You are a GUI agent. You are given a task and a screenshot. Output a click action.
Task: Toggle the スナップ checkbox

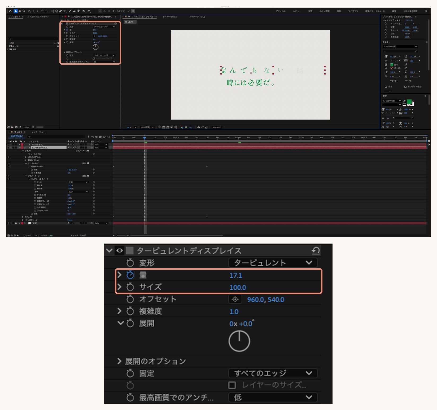tap(114, 11)
